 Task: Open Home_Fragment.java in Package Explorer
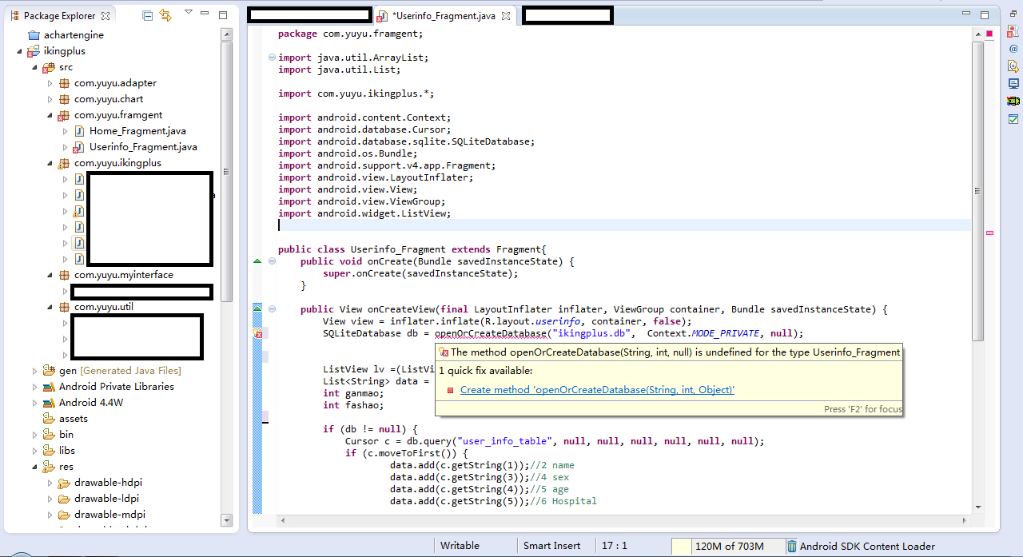[137, 131]
